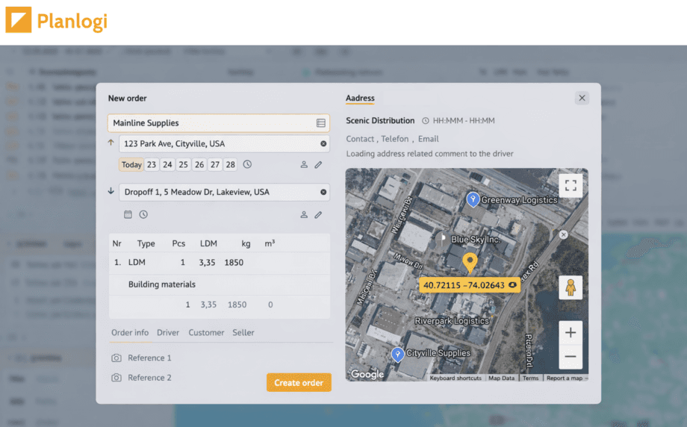Zoom in on the map
This screenshot has height=427, width=687.
tap(571, 332)
